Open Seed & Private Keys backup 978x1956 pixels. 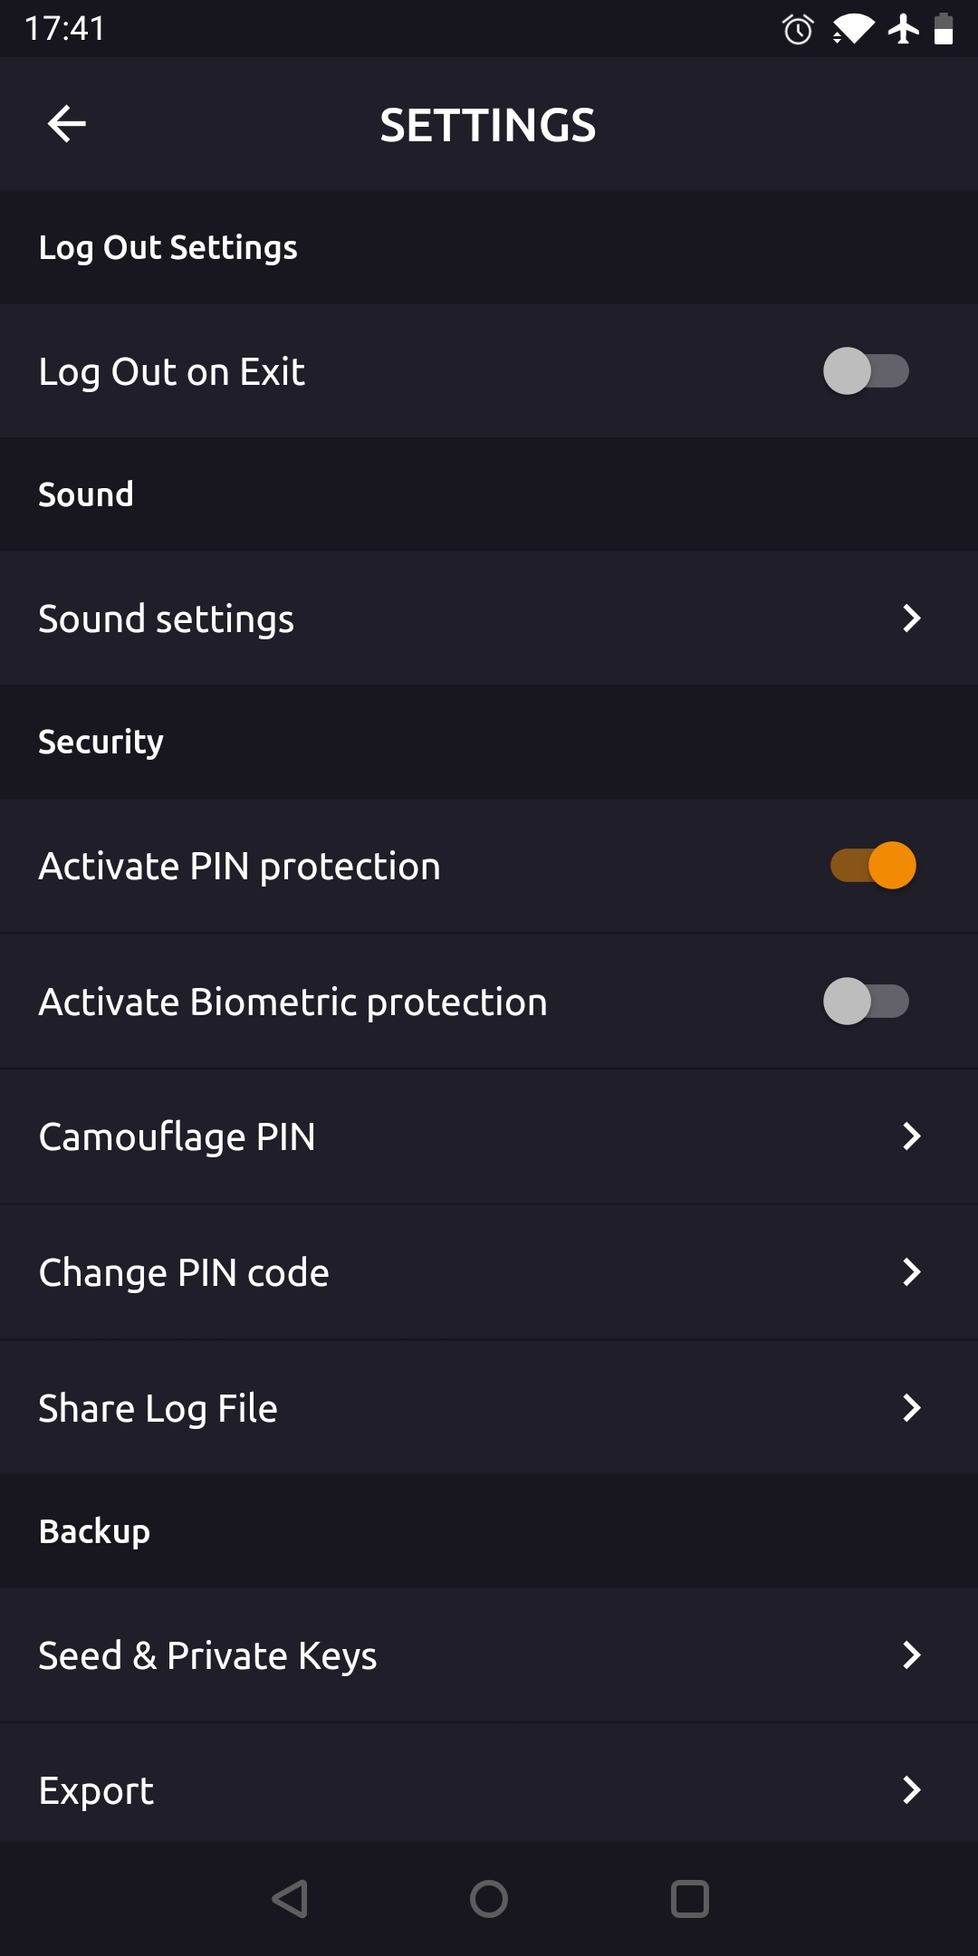coord(207,1655)
